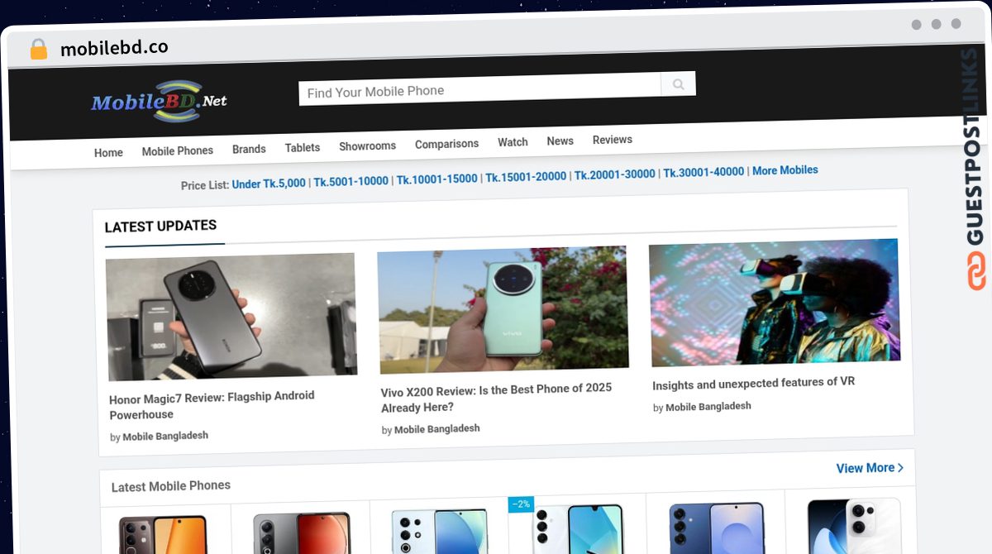
Task: Read Vivo X200 Review Best Phone of 2025
Action: coord(496,398)
